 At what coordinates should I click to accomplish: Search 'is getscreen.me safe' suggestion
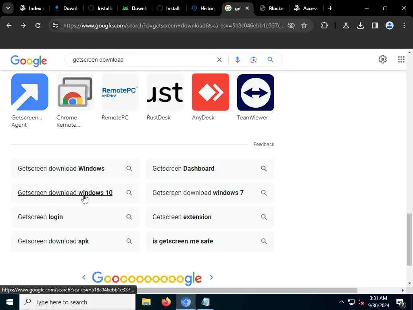tap(210, 241)
